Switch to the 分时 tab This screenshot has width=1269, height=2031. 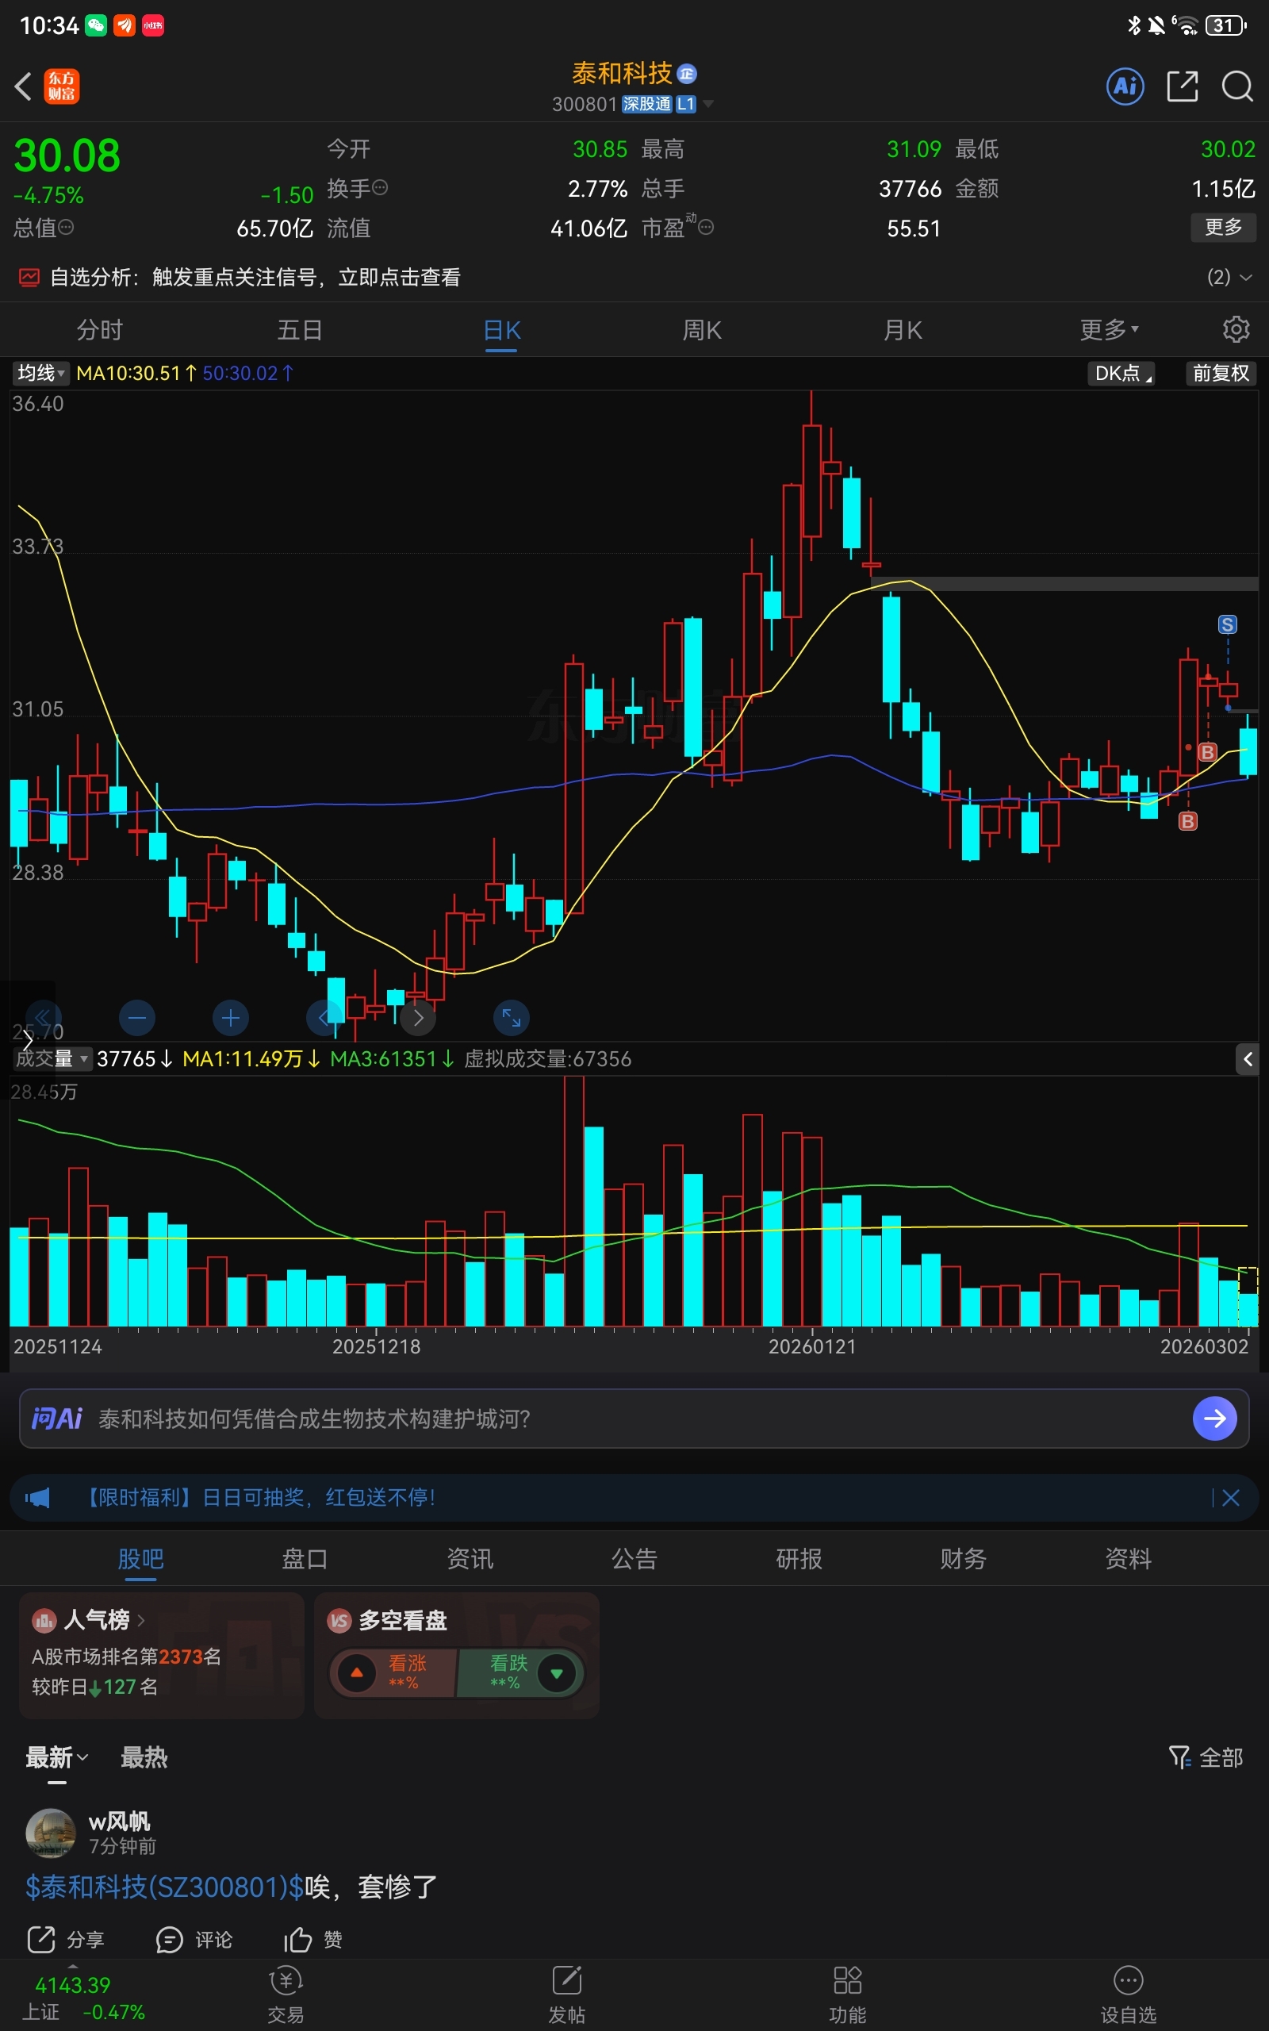(100, 330)
